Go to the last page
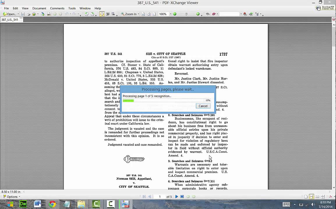Viewport: 336px width, 209px height. click(182, 197)
